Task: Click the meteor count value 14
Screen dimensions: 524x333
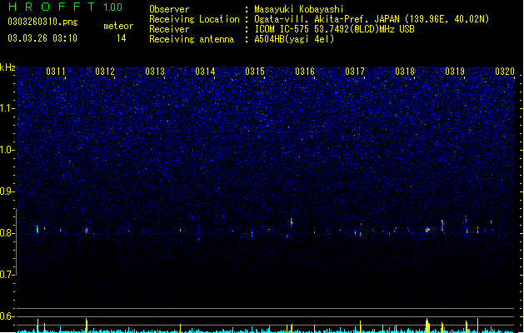Action: tap(121, 38)
